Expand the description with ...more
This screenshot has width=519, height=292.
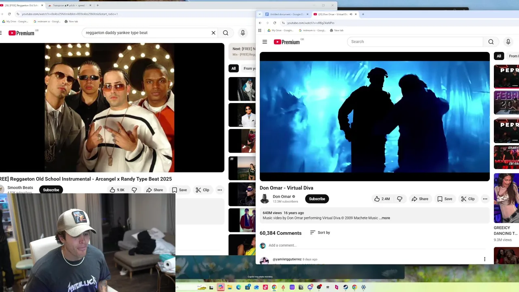click(x=384, y=218)
